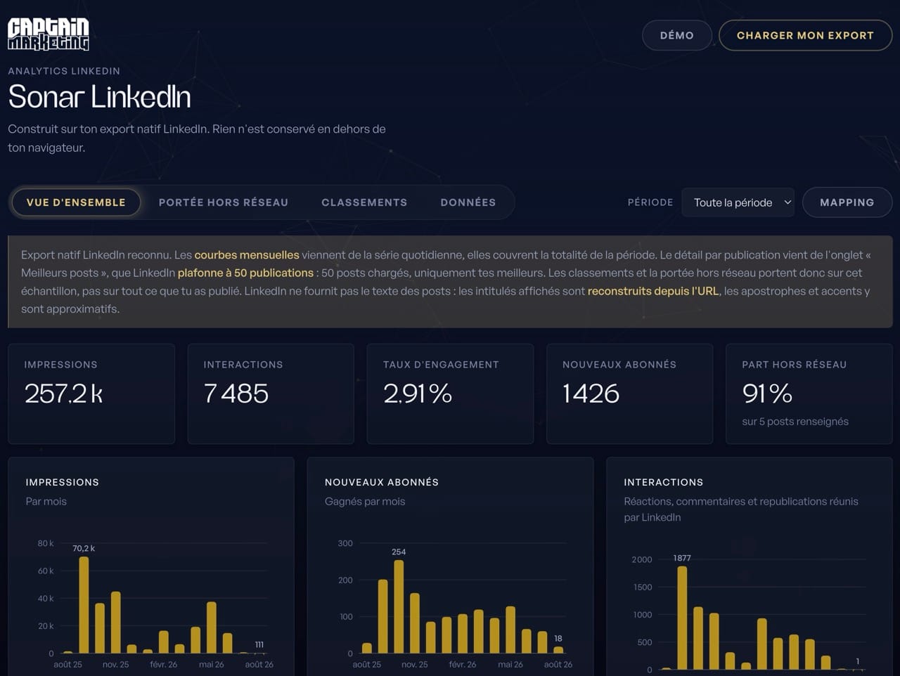The height and width of the screenshot is (676, 900).
Task: Click the "300" axis label in Nouveaux abonnés chart
Action: pyautogui.click(x=345, y=543)
